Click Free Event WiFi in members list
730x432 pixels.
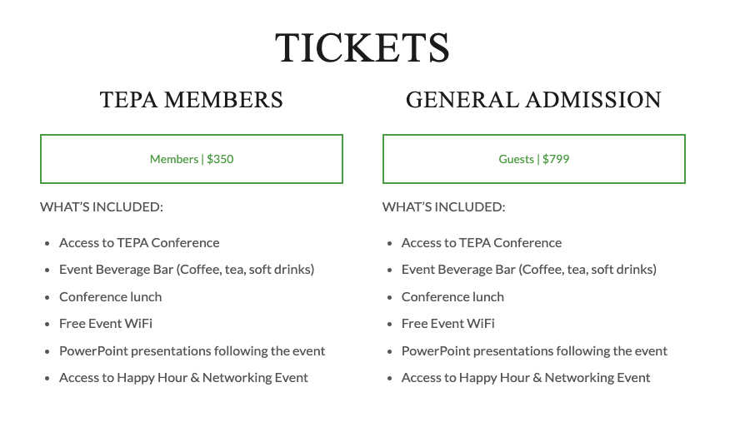pos(106,324)
